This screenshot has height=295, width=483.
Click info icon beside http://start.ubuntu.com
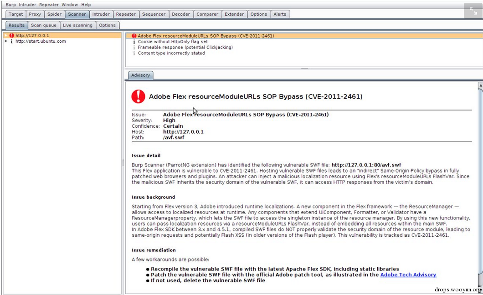point(12,41)
